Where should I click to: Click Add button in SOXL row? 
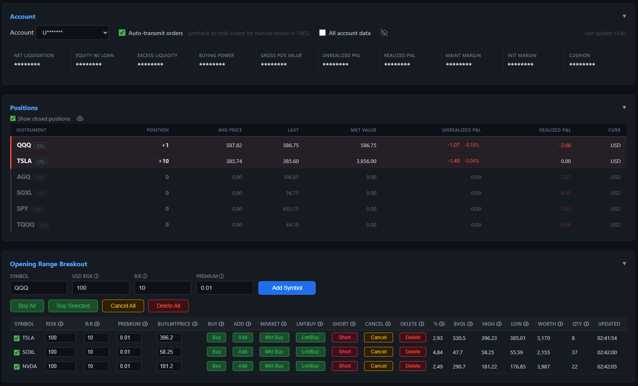click(x=243, y=352)
